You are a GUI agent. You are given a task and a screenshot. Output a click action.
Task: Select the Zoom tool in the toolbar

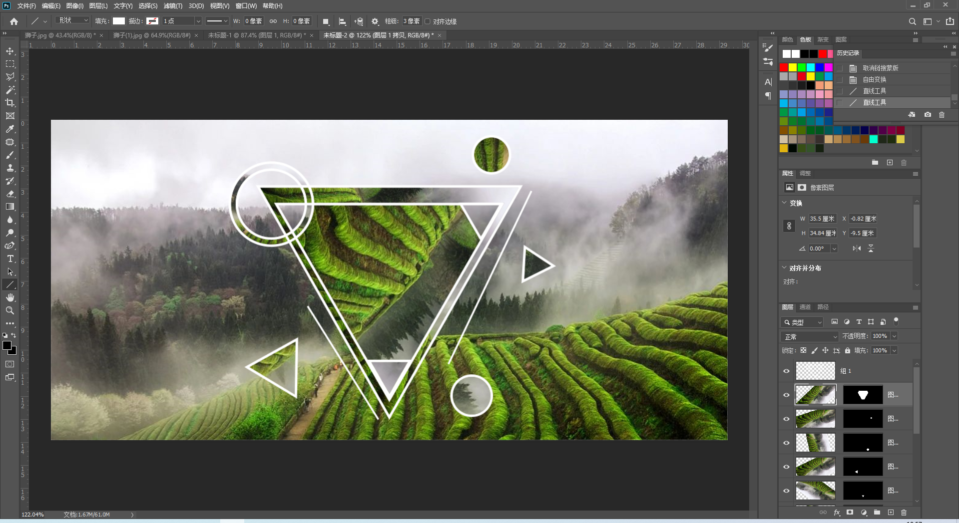click(10, 310)
